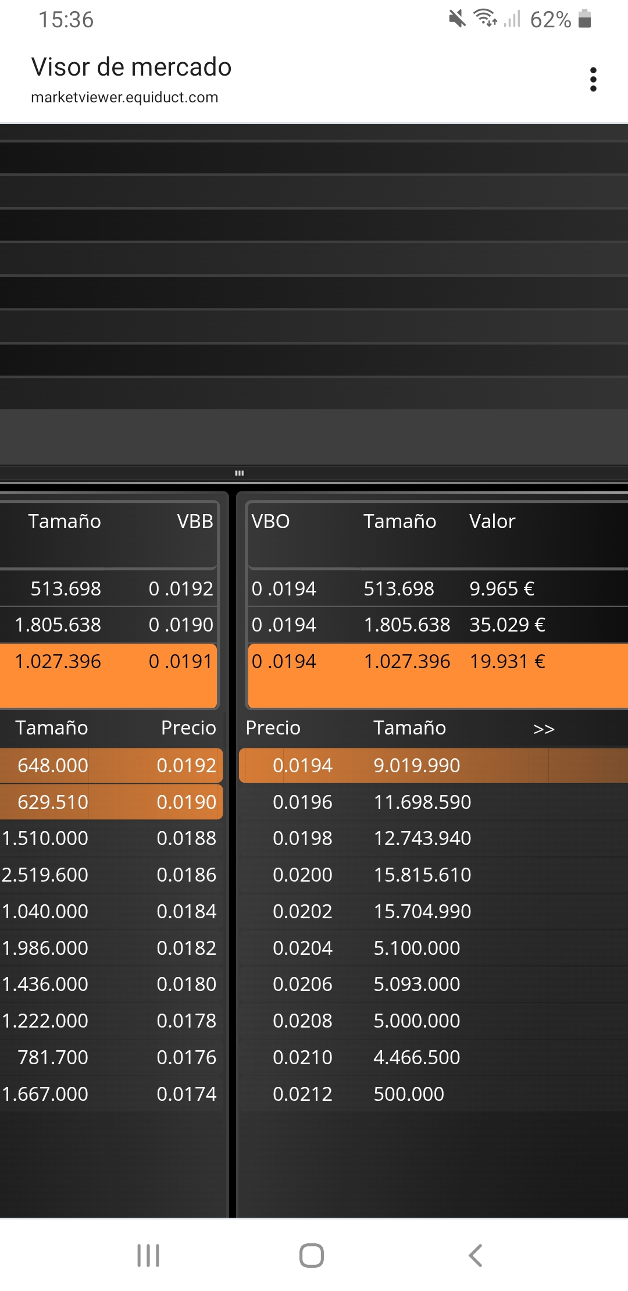Select bid row 1.667.000 at 0.0174
Image resolution: width=628 pixels, height=1291 pixels.
[111, 1094]
